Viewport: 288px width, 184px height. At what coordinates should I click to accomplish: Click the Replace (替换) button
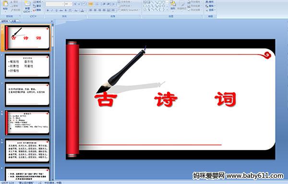click(210, 6)
